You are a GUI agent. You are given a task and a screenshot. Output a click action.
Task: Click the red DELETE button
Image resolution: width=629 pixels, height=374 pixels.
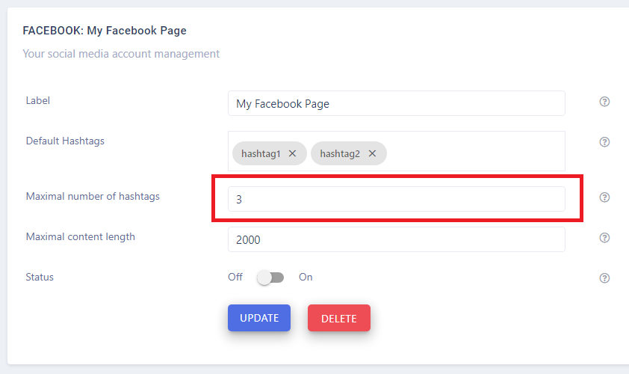pos(339,318)
